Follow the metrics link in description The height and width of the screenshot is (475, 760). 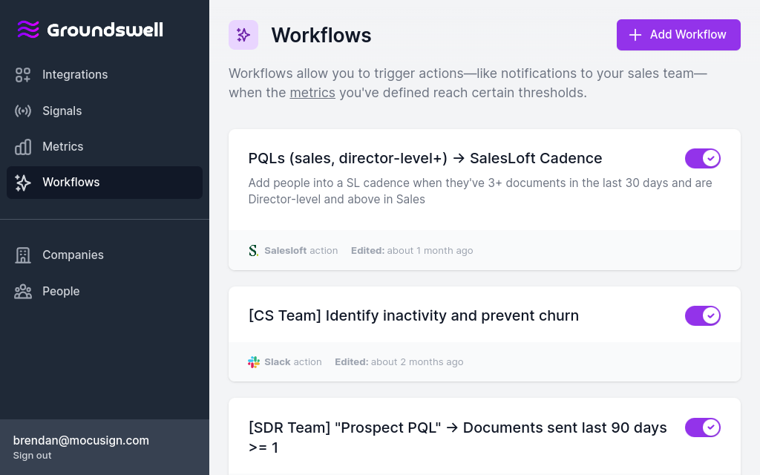coord(312,93)
